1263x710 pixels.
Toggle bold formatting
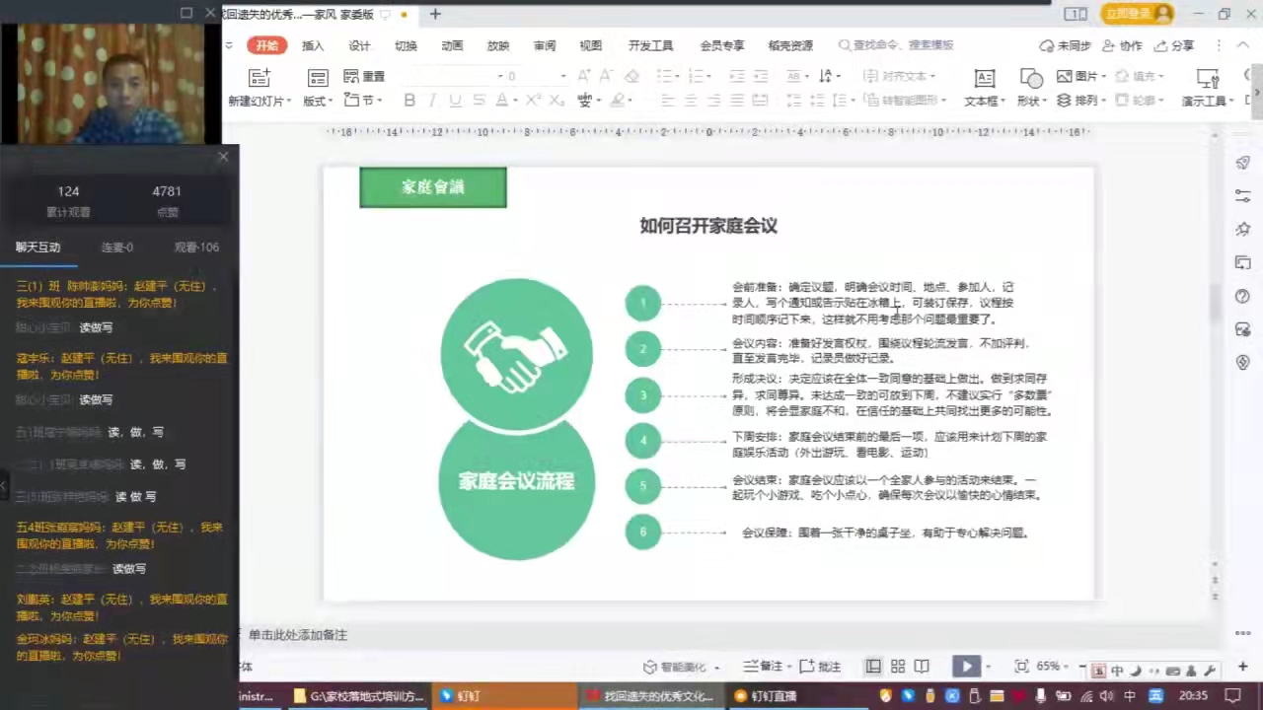click(409, 100)
